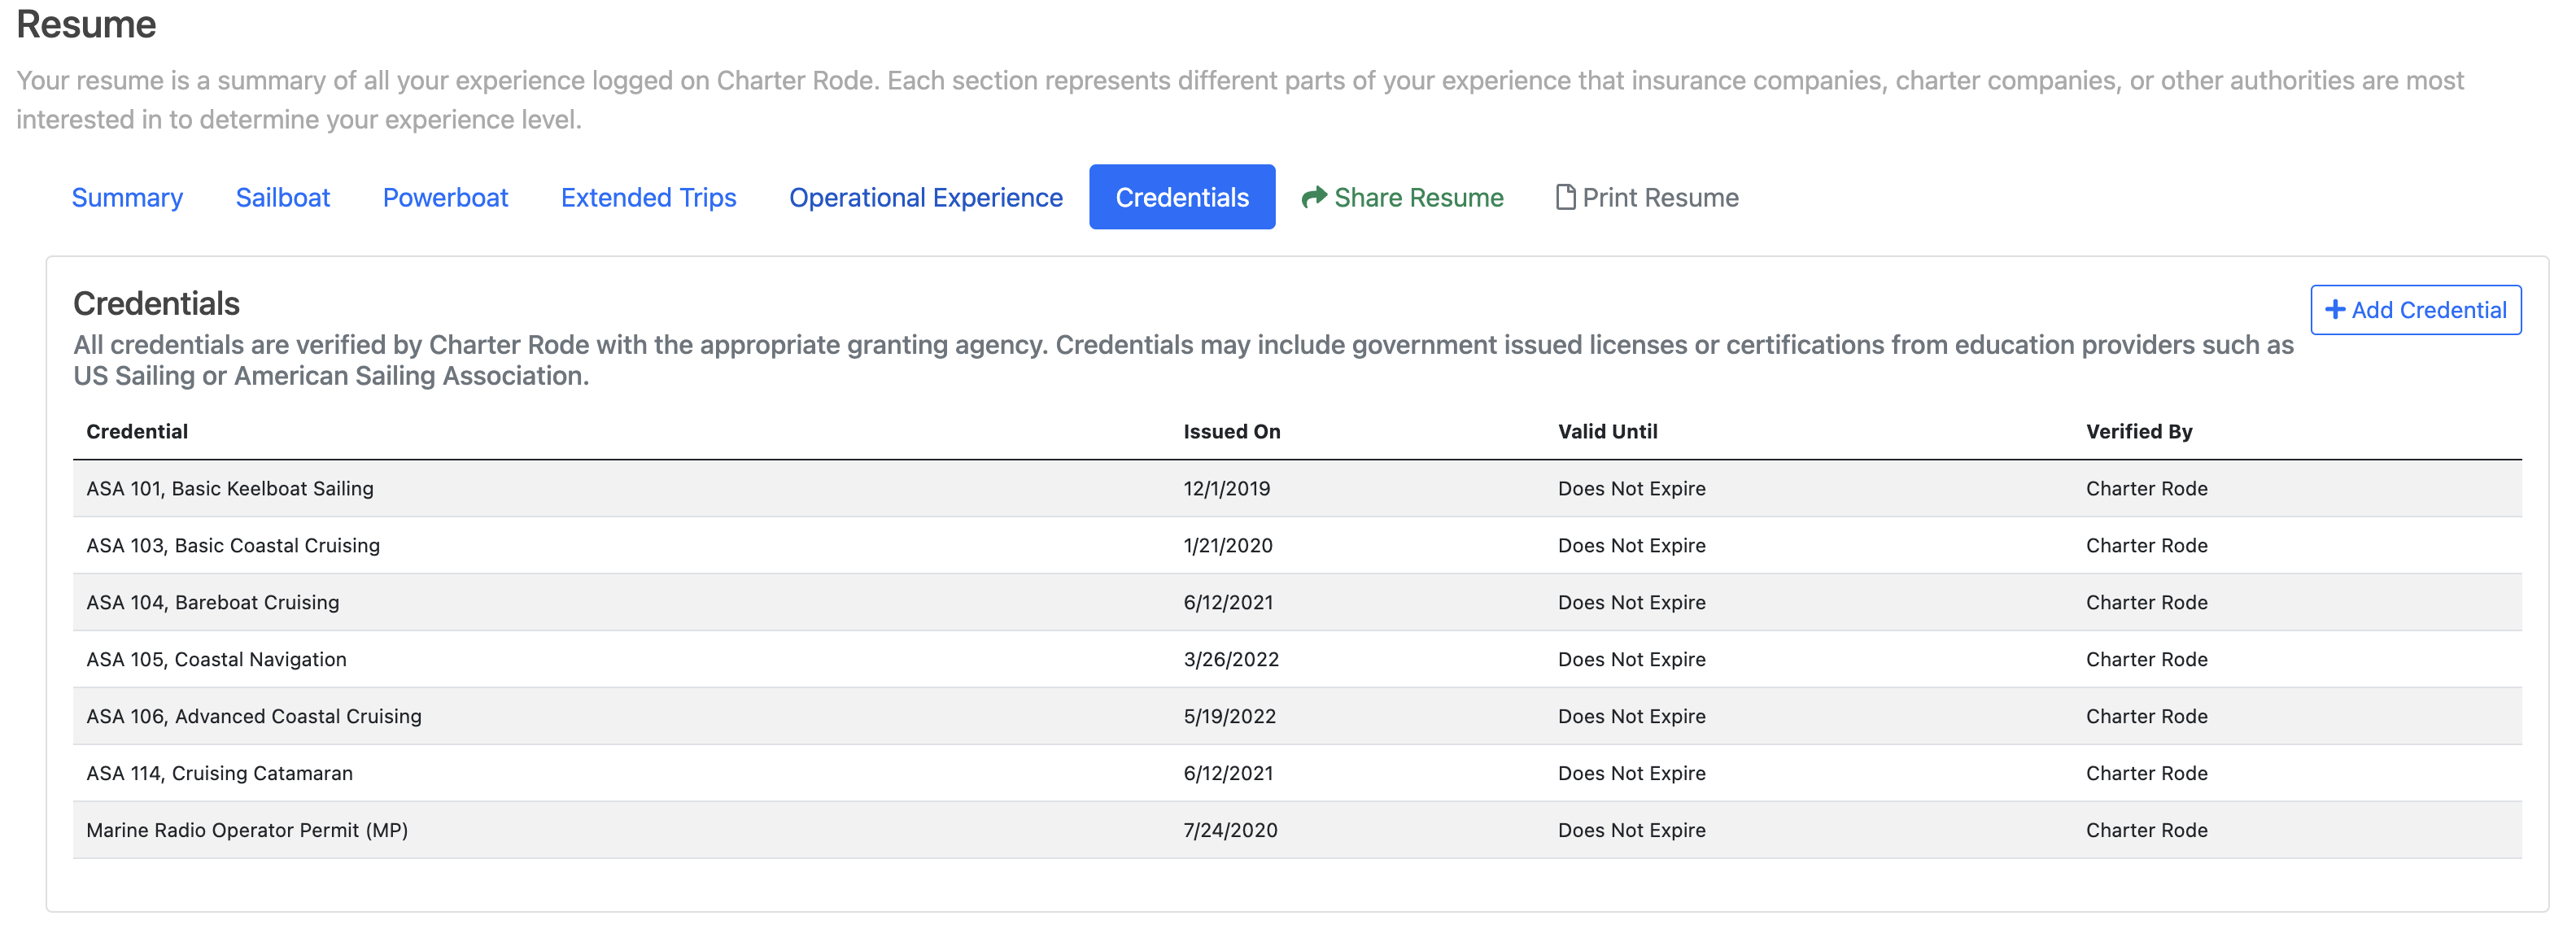Click issue date 3/26/2022
This screenshot has height=942, width=2576.
point(1230,659)
